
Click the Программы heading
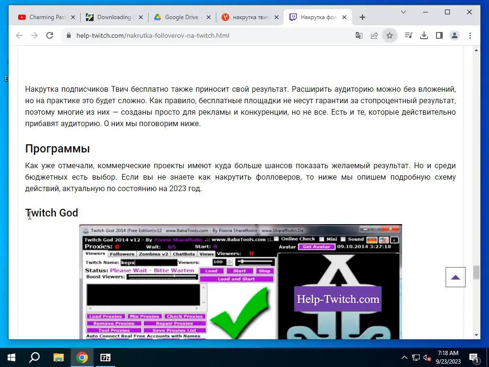tap(57, 149)
